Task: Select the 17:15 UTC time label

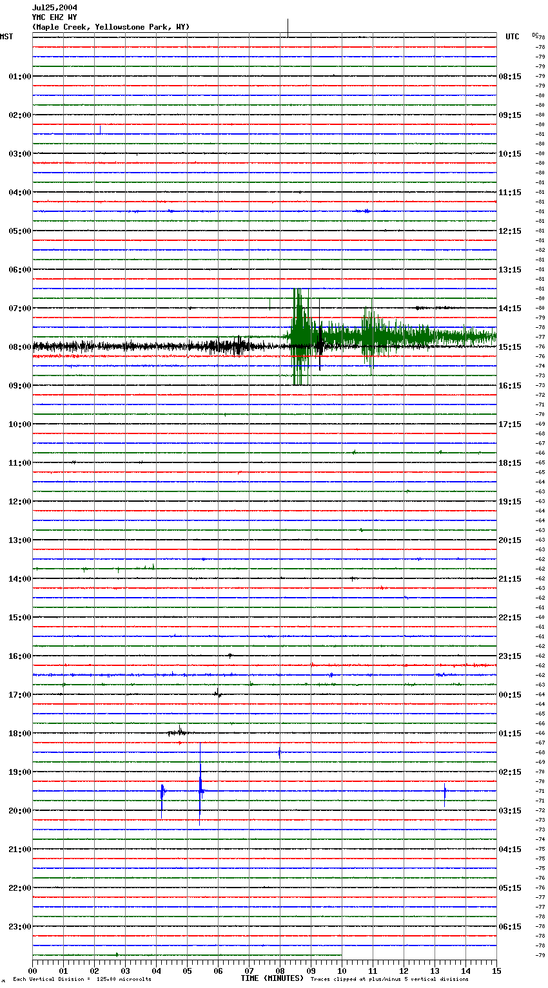Action: 510,424
